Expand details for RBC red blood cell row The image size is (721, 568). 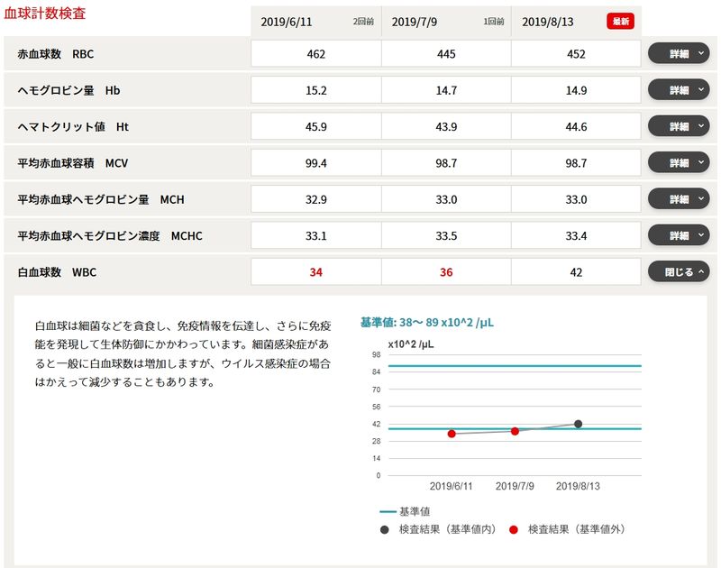tap(679, 54)
